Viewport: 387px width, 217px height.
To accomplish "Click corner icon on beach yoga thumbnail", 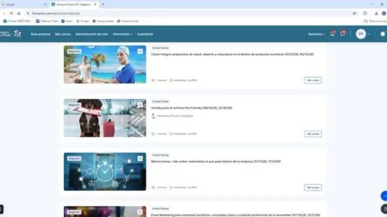I will (x=140, y=51).
